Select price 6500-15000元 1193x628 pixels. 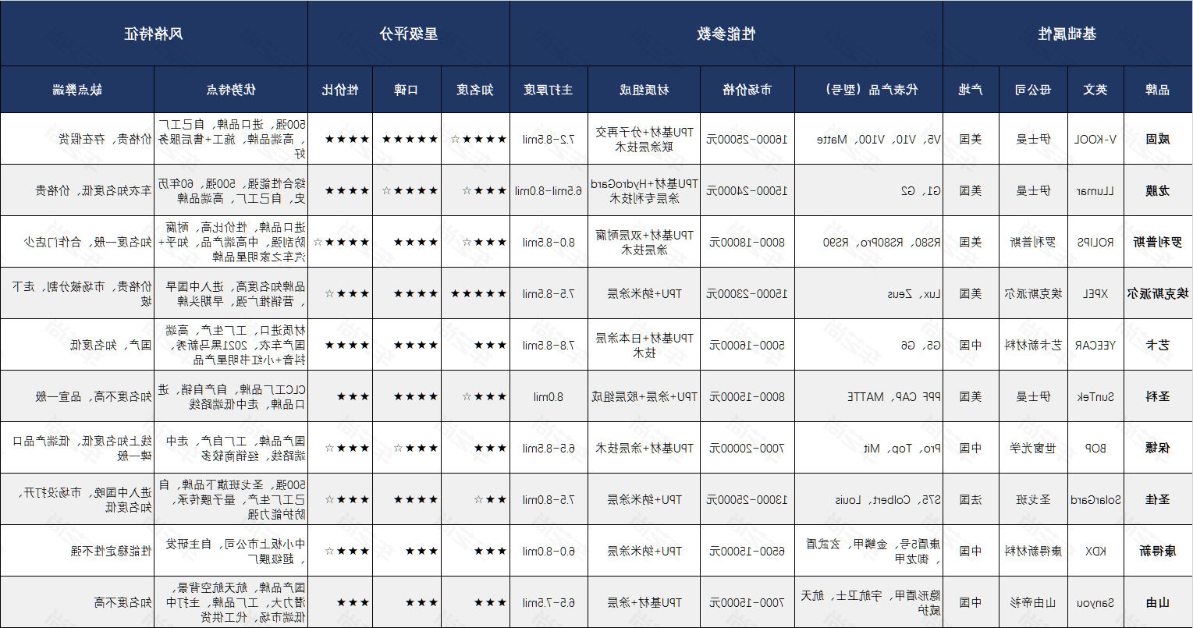click(747, 551)
